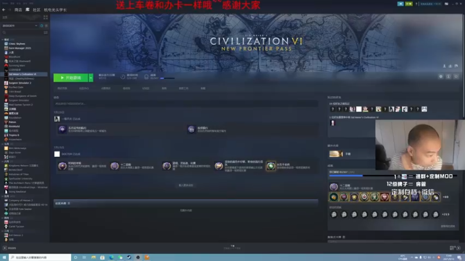This screenshot has height=261, width=465.
Task: Expand the 社区内容 community content header
Action: click(x=186, y=204)
